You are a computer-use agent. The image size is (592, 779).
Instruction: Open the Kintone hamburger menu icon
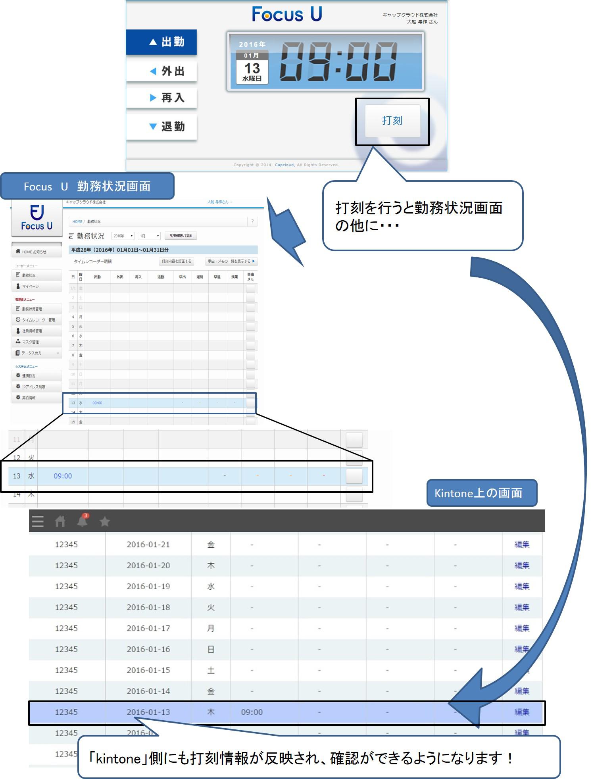[x=38, y=521]
